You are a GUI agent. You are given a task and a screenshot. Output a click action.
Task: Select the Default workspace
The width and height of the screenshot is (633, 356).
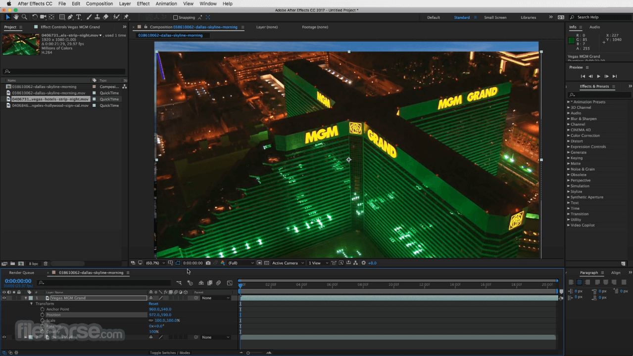tap(434, 17)
